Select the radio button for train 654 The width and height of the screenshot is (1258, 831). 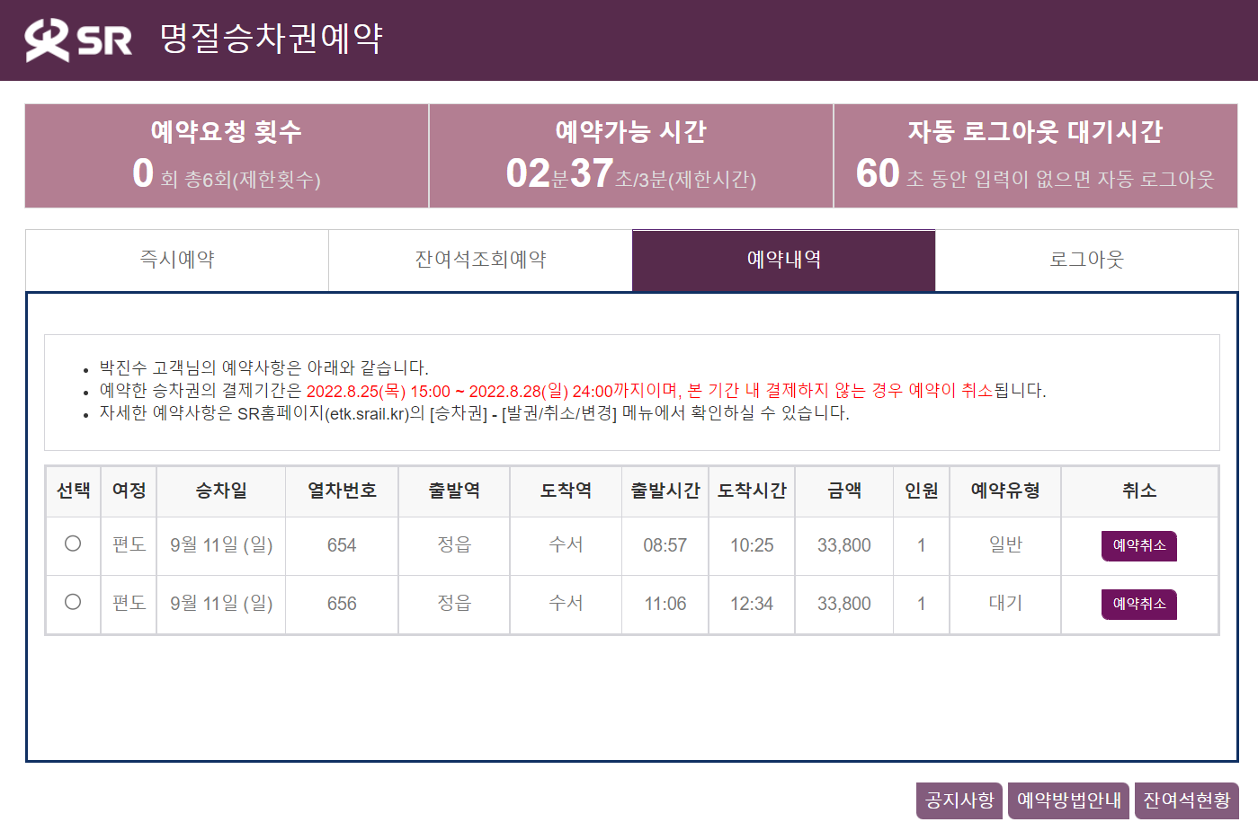point(73,544)
